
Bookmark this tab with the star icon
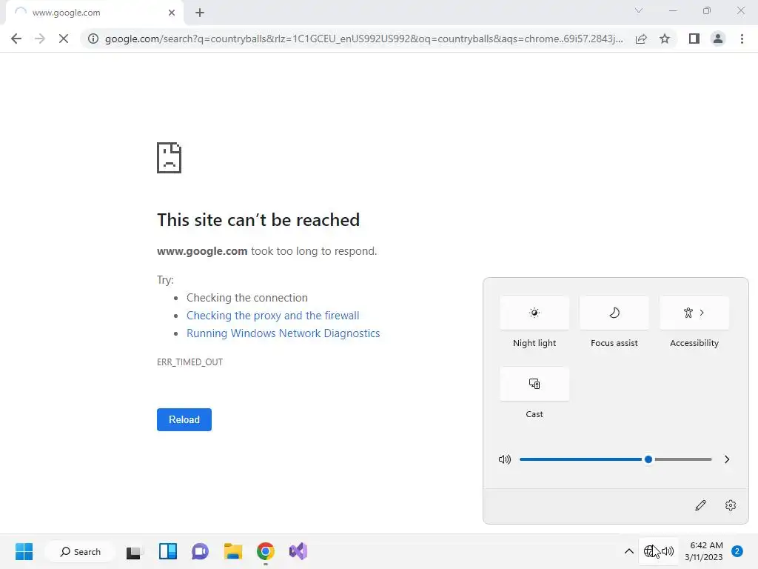point(665,39)
